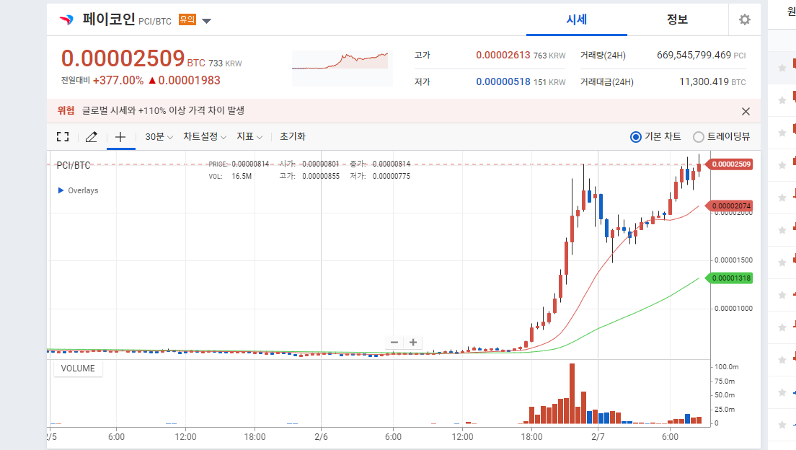Switch to the 시세 tab
The height and width of the screenshot is (450, 796).
577,19
